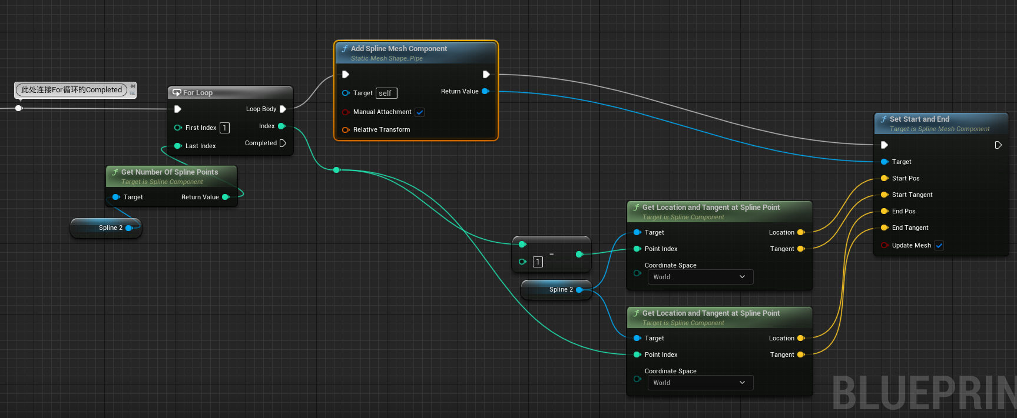
Task: Click Get Number Of Spline Points Return Value pin
Action: click(x=225, y=197)
